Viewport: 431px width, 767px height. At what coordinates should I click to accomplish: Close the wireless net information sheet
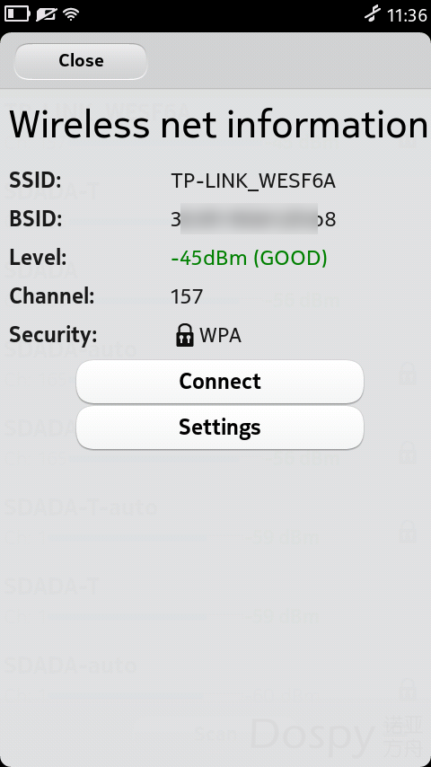(81, 61)
